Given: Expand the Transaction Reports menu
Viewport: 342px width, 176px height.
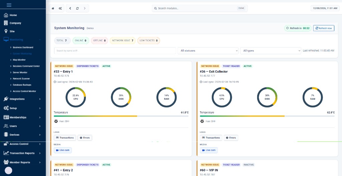Looking at the screenshot, I should click(x=40, y=153).
